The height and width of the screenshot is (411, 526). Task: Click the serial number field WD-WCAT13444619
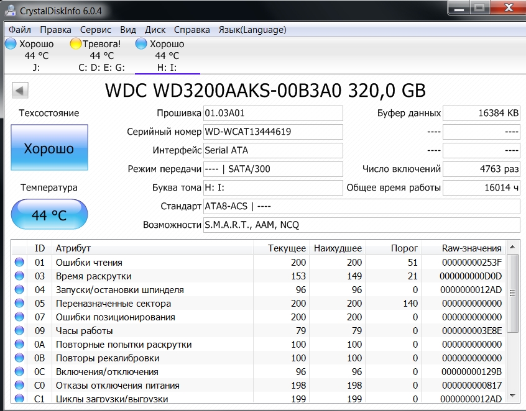click(x=273, y=132)
